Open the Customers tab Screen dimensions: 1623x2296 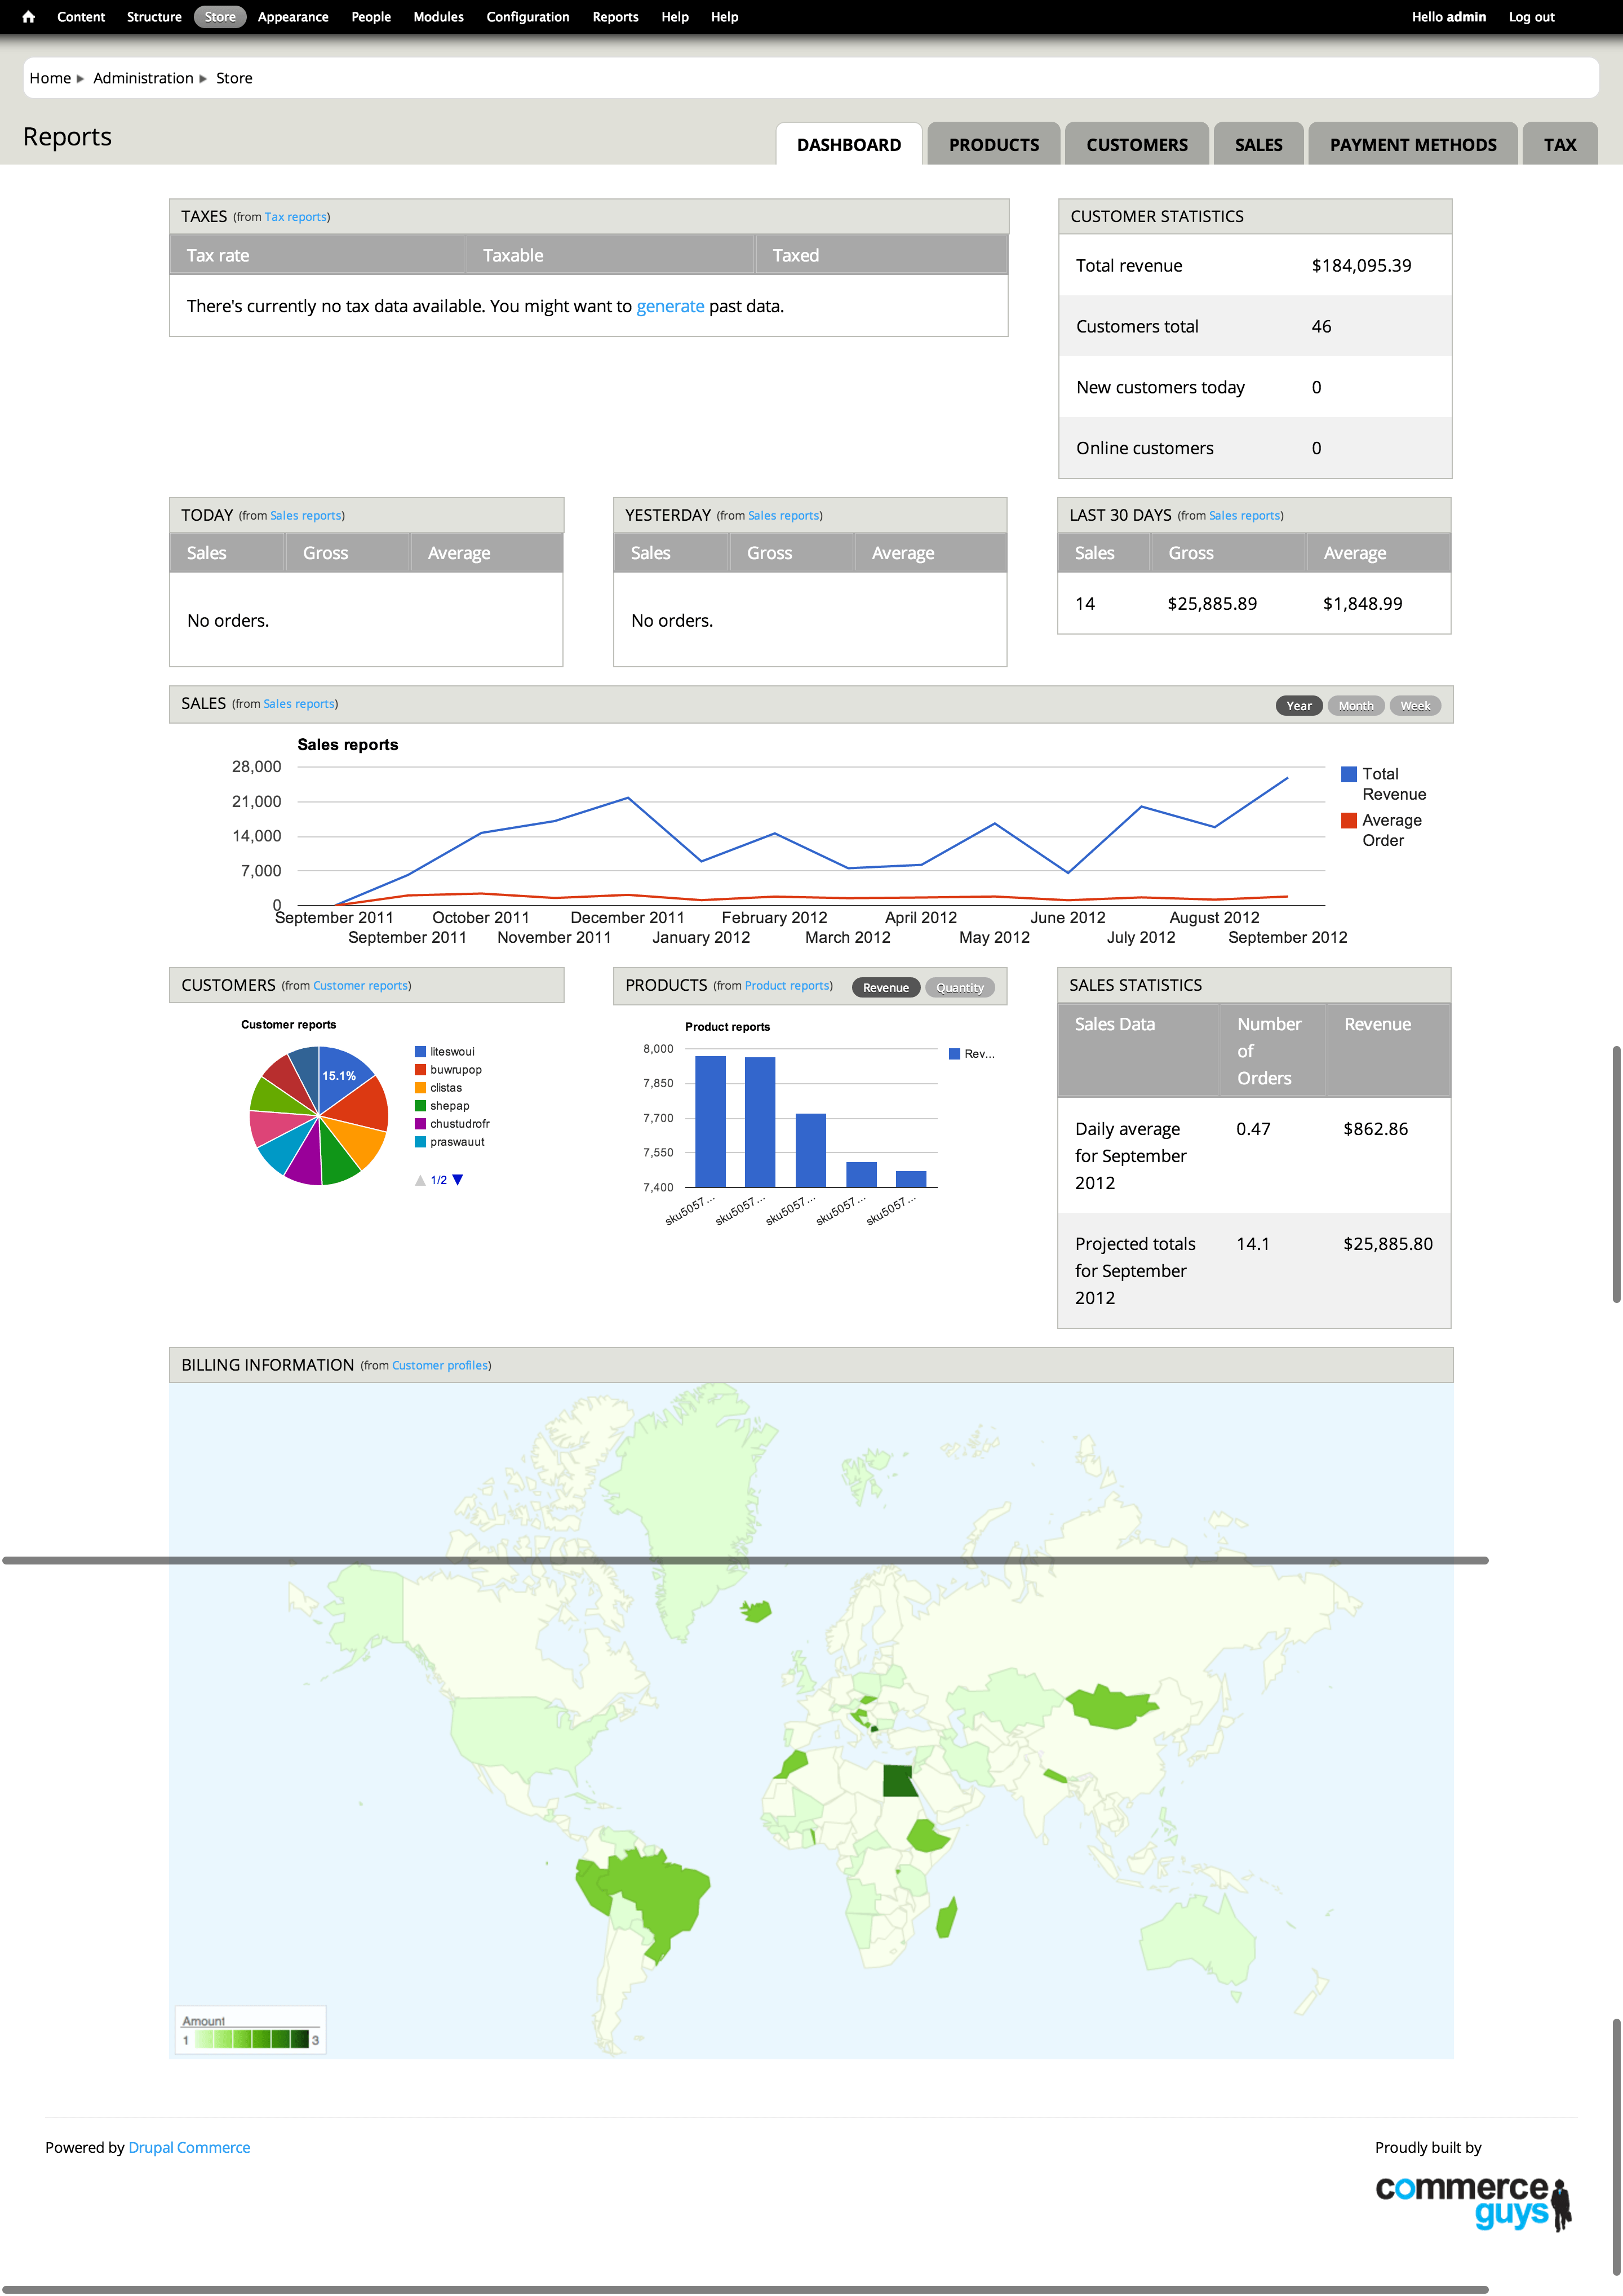pyautogui.click(x=1136, y=145)
